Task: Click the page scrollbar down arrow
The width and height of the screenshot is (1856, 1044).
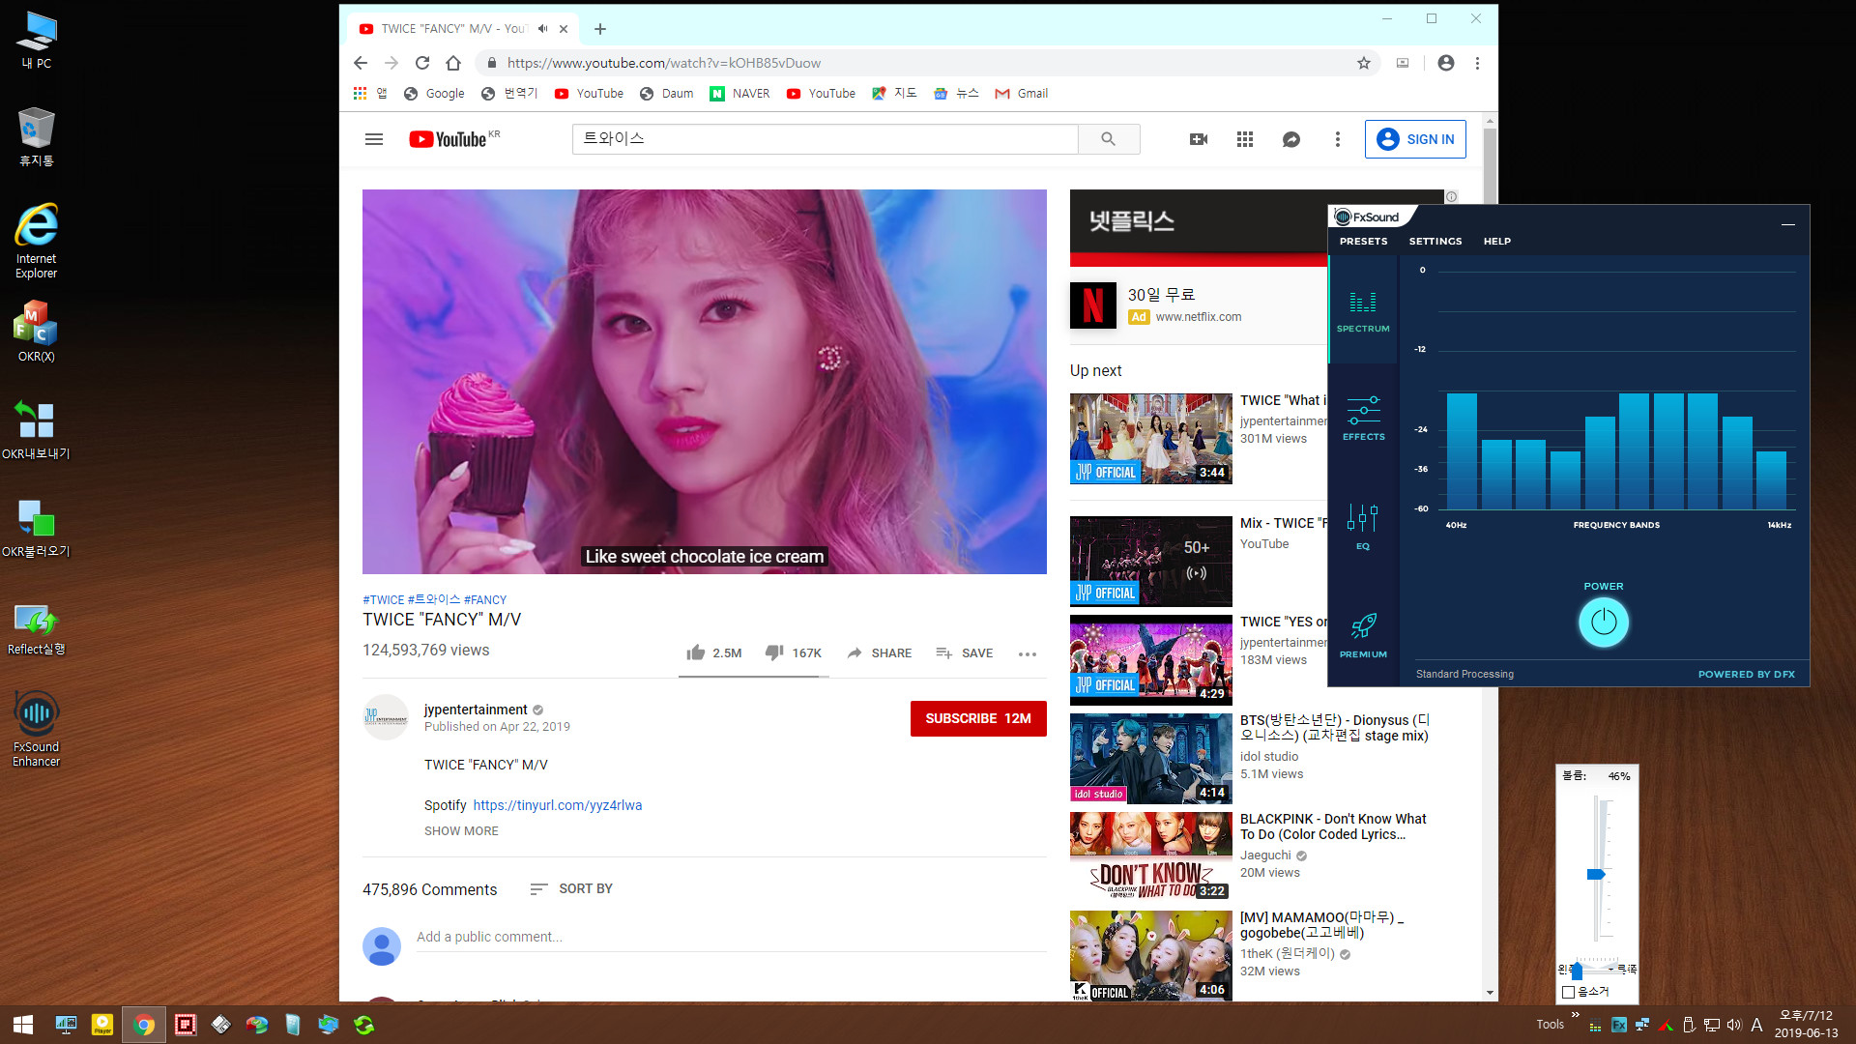Action: [x=1490, y=993]
